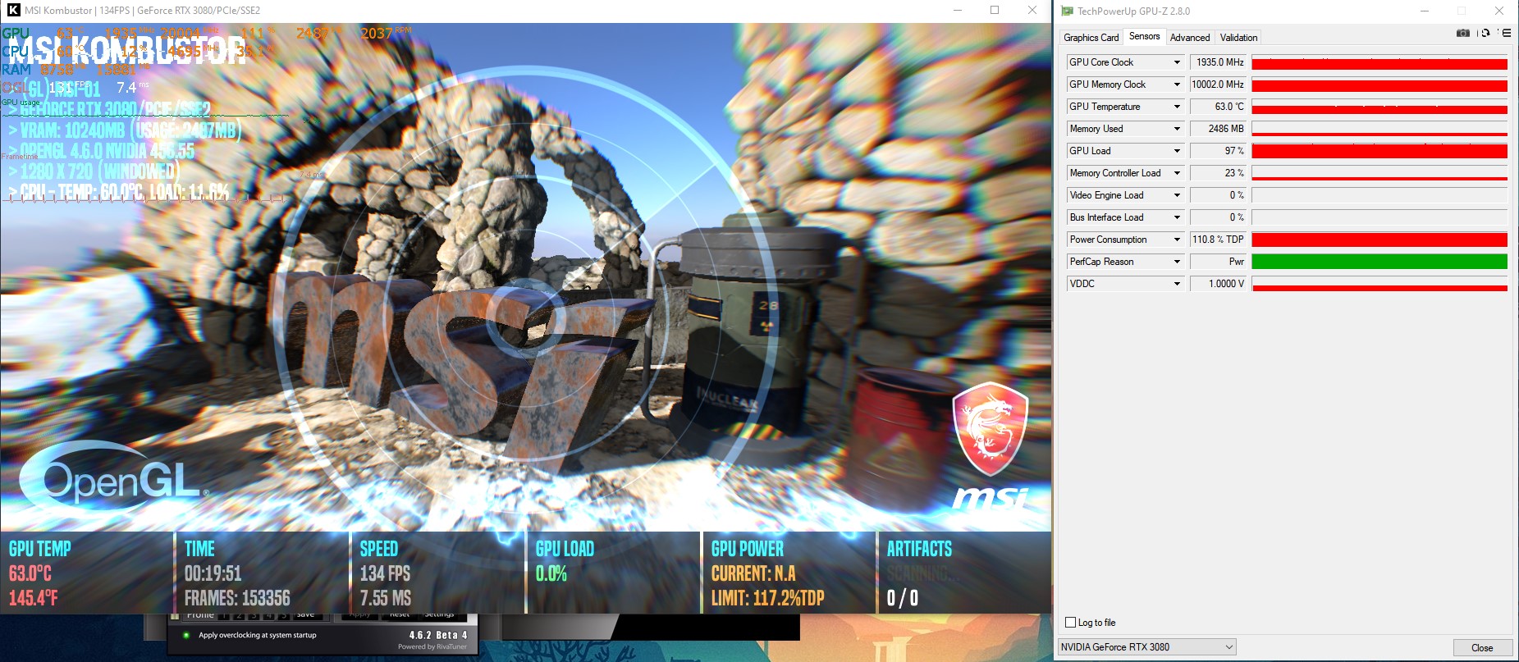Click the GPU Temperature history graph
1519x662 pixels.
(1379, 107)
